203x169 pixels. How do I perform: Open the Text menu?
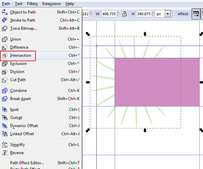(19, 4)
